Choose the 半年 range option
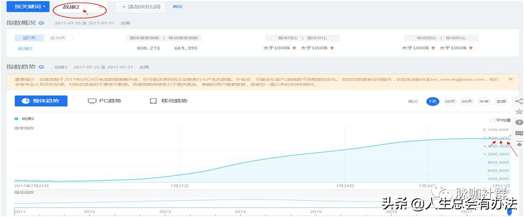Viewport: 524px width, 217px height. (484, 101)
